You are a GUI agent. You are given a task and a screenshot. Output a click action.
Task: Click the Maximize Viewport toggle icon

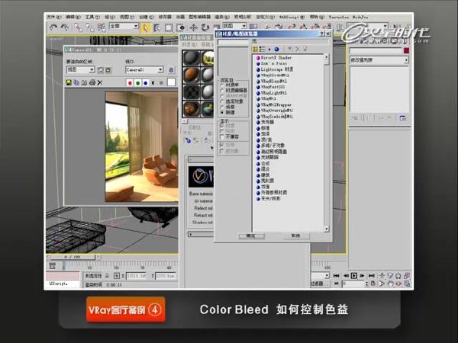[x=407, y=284]
